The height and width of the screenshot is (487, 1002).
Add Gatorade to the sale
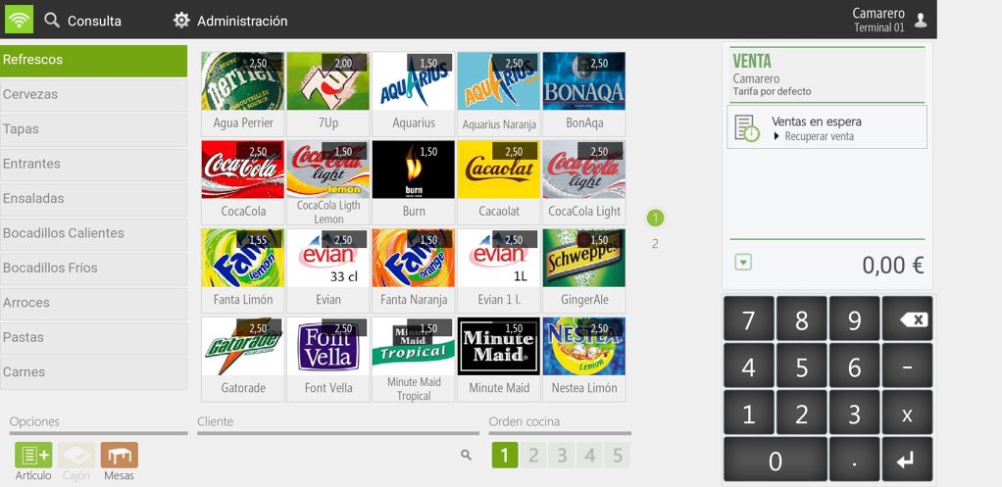243,360
